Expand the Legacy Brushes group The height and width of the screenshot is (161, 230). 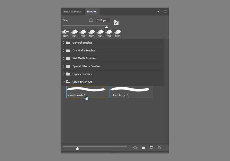[x=64, y=74]
